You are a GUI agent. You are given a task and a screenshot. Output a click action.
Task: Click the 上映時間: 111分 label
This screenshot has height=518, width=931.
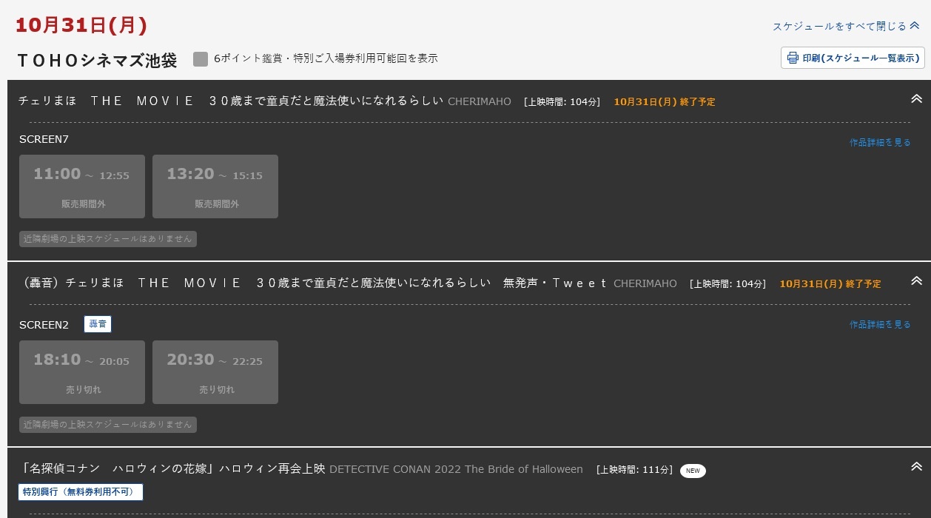pyautogui.click(x=634, y=470)
